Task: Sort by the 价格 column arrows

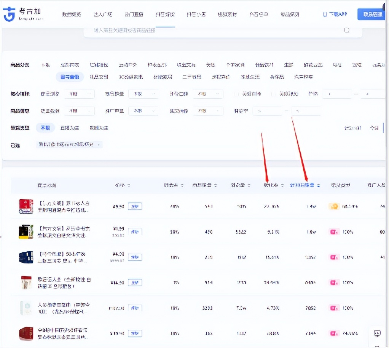Action: coord(129,185)
